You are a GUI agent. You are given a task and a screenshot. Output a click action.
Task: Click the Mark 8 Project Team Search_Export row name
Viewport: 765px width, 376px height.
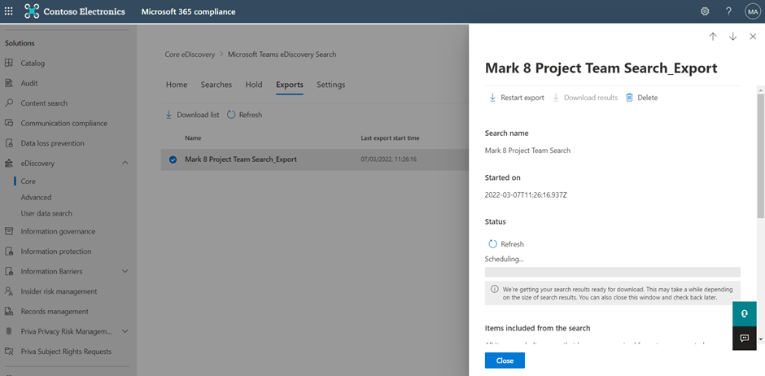[241, 160]
